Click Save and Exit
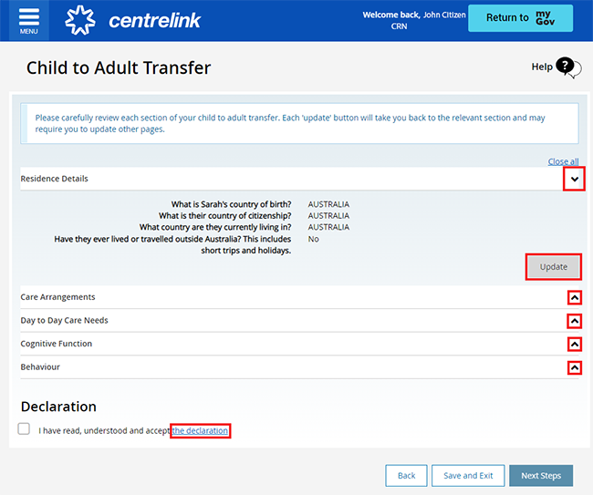The width and height of the screenshot is (593, 495). pyautogui.click(x=468, y=475)
